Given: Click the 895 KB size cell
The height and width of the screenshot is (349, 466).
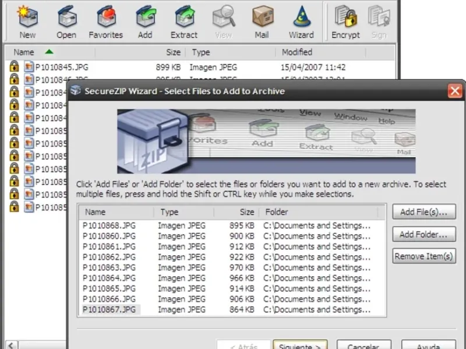Looking at the screenshot, I should (x=242, y=226).
